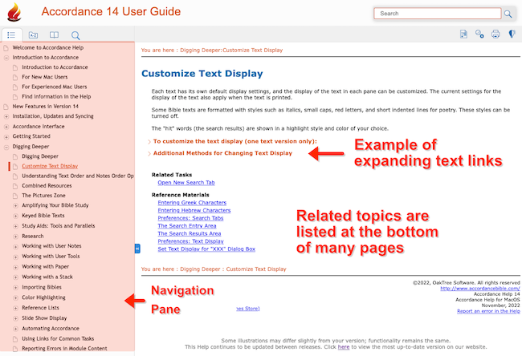Print the current help page
The height and width of the screenshot is (356, 522).
tap(495, 34)
